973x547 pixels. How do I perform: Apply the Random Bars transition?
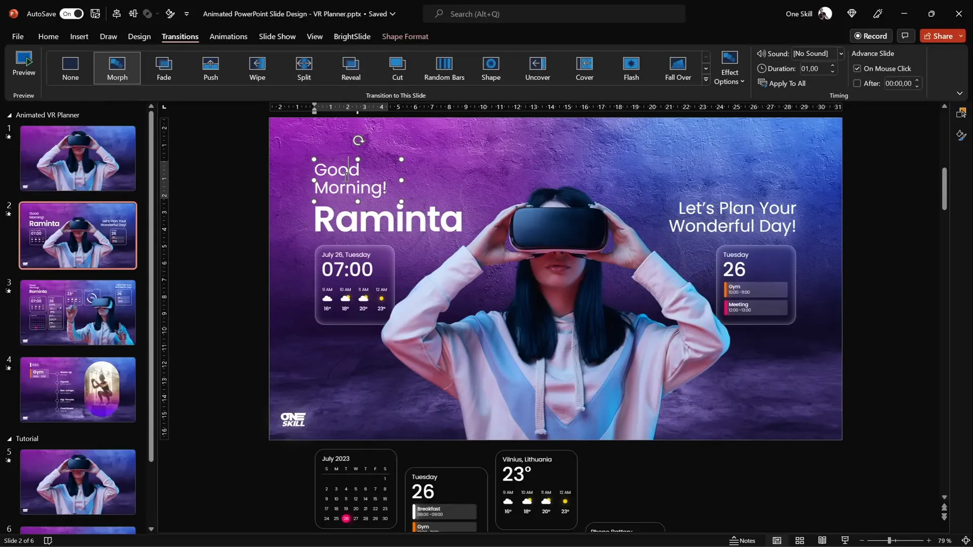point(444,68)
